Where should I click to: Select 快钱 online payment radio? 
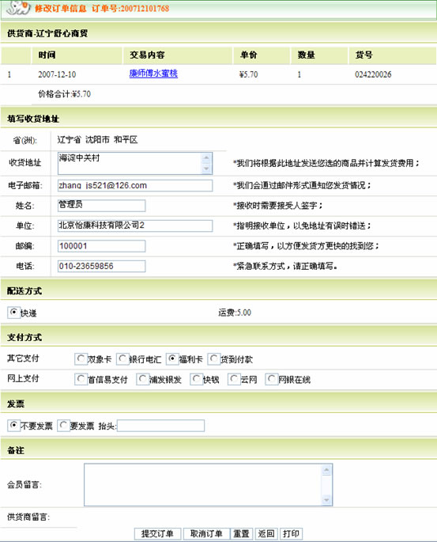[x=197, y=379]
